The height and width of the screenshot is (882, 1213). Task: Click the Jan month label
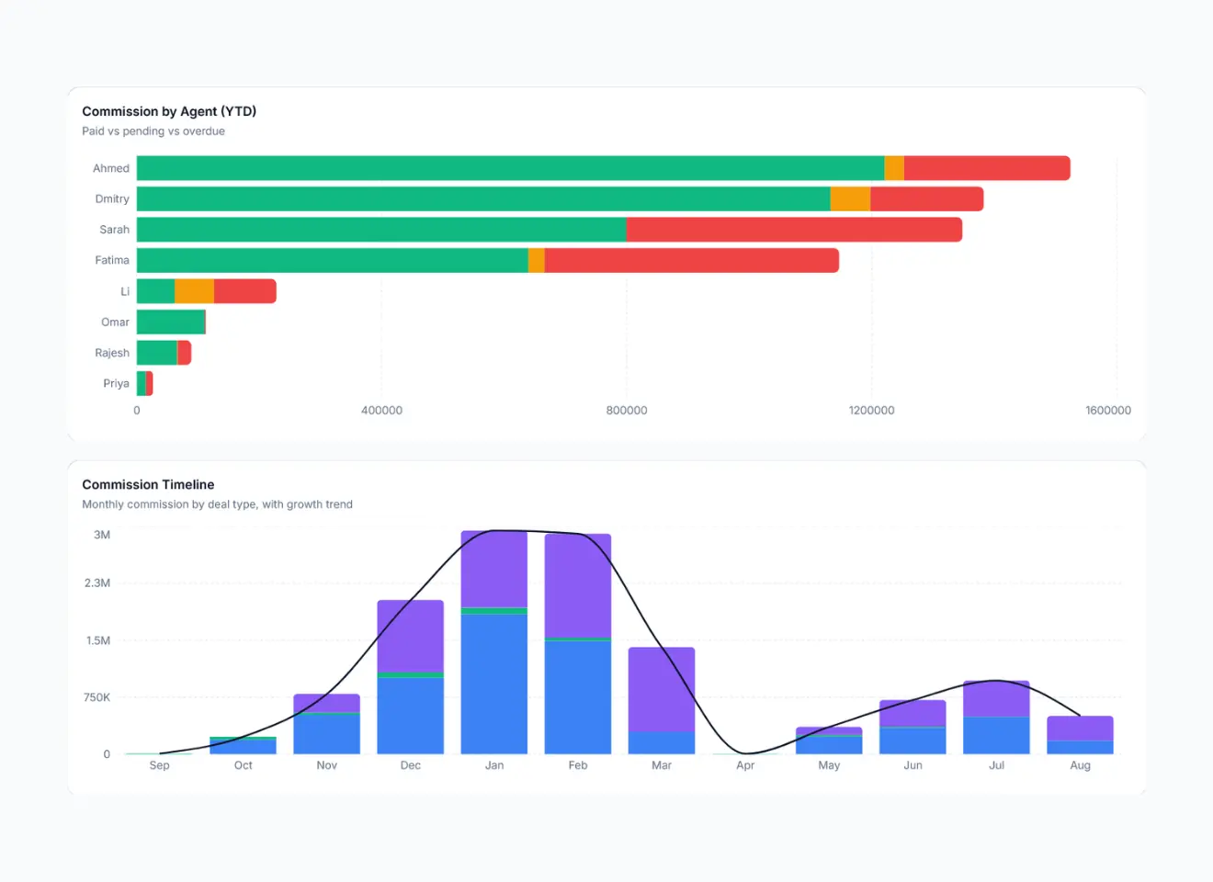click(494, 765)
